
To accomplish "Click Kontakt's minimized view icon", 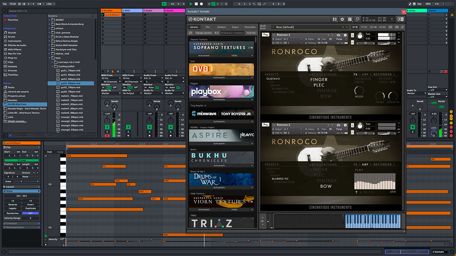I will [358, 19].
